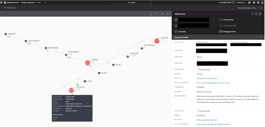The width and height of the screenshot is (265, 127).
Task: Click the bookmark icon in the breadcrumb
Action: coord(46,2)
